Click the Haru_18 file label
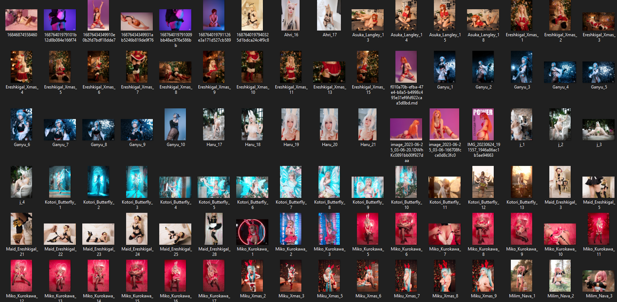Screen dimensions: 617x302 coord(253,145)
